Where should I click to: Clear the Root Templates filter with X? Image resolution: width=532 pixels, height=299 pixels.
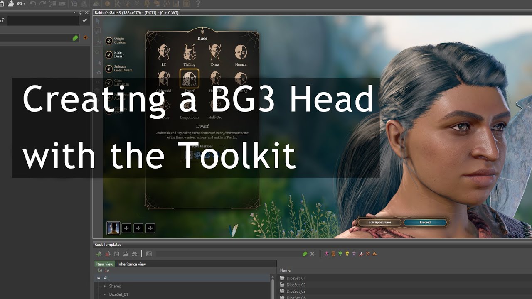point(312,254)
